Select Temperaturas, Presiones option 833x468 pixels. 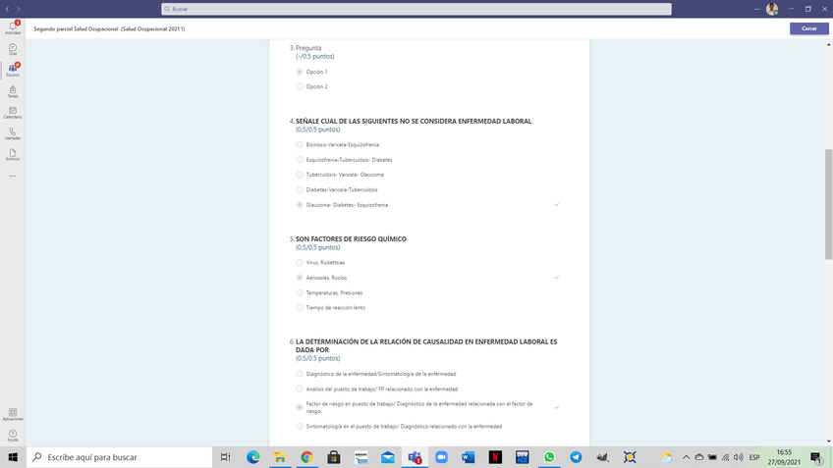[x=300, y=293]
